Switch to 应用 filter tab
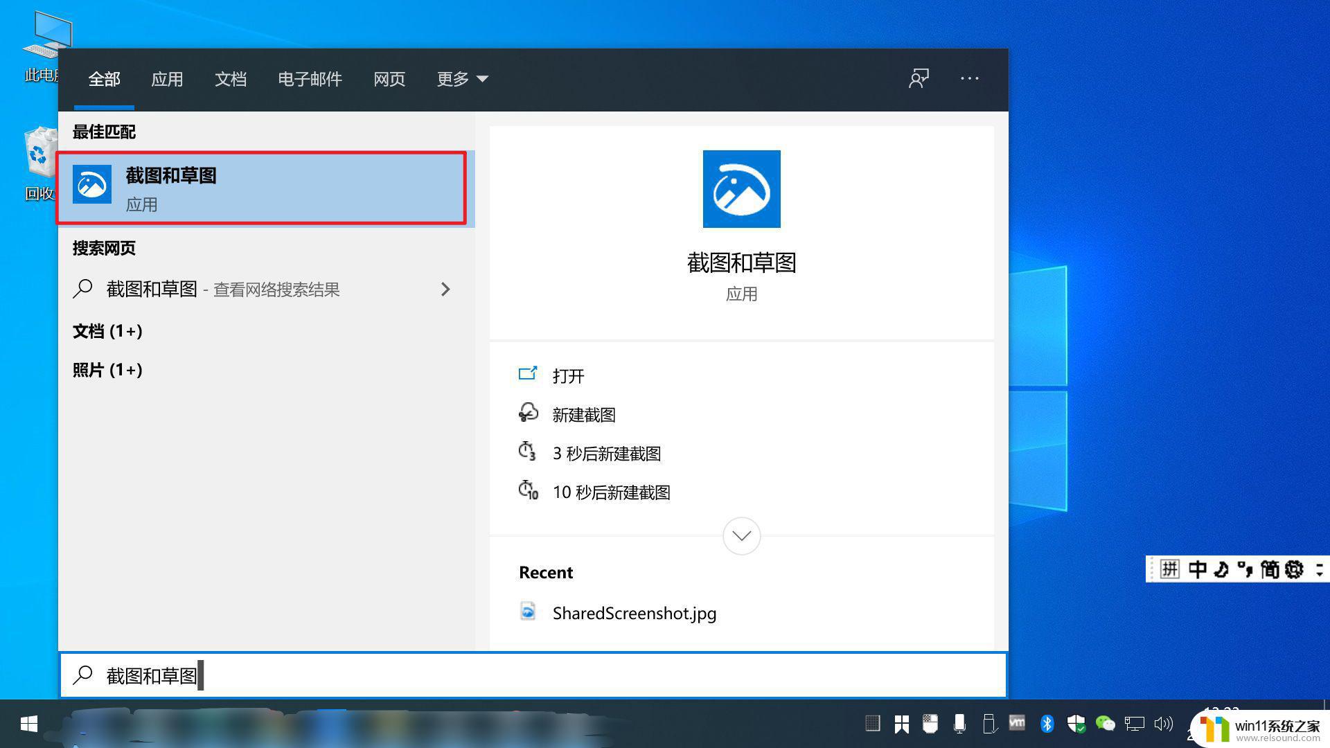This screenshot has height=748, width=1330. [x=168, y=78]
